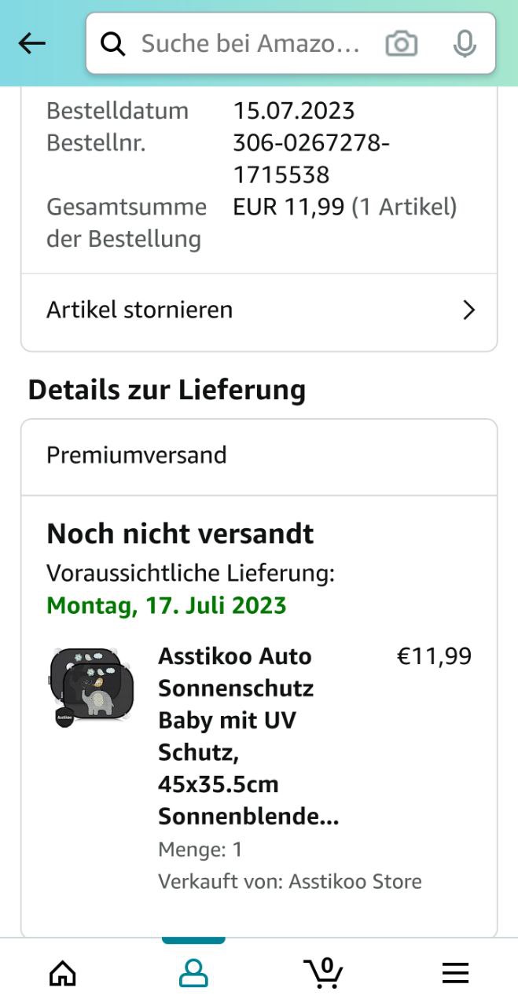Tap delivery date Montag, 17. Juli 2023
The image size is (518, 1006).
pyautogui.click(x=167, y=606)
